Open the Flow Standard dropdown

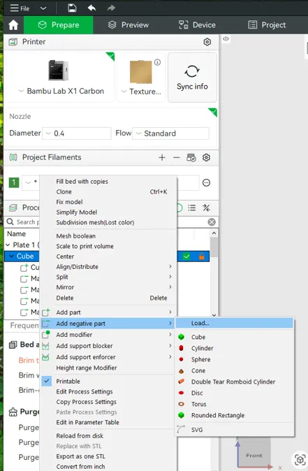coord(170,133)
